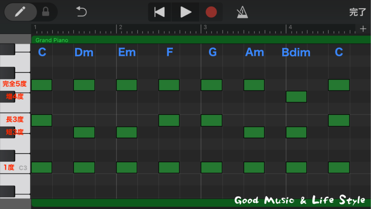Tap the lock icon
The width and height of the screenshot is (371, 209).
[46, 12]
